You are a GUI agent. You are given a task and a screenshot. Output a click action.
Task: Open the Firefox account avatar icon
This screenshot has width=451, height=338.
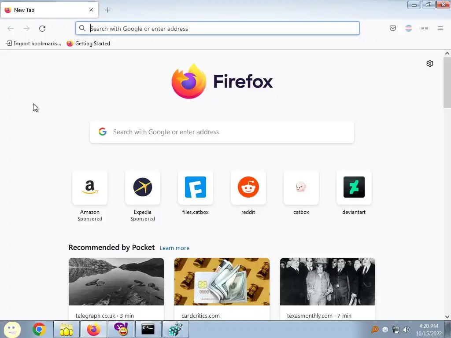click(x=409, y=28)
